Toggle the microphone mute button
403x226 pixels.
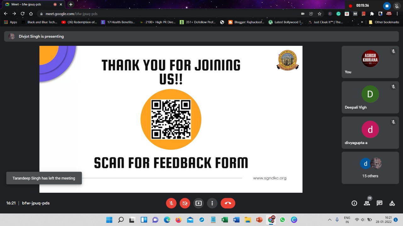coord(171,203)
